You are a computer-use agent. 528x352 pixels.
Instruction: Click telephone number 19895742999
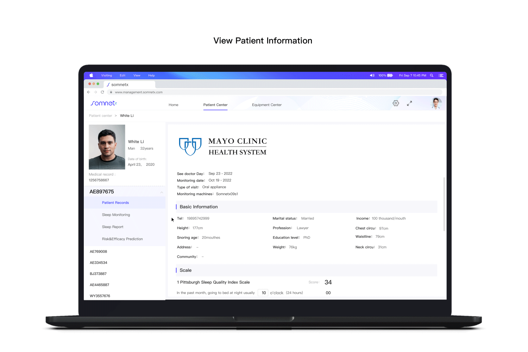pos(198,219)
